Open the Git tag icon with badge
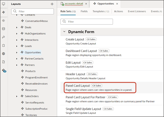 pos(4,71)
